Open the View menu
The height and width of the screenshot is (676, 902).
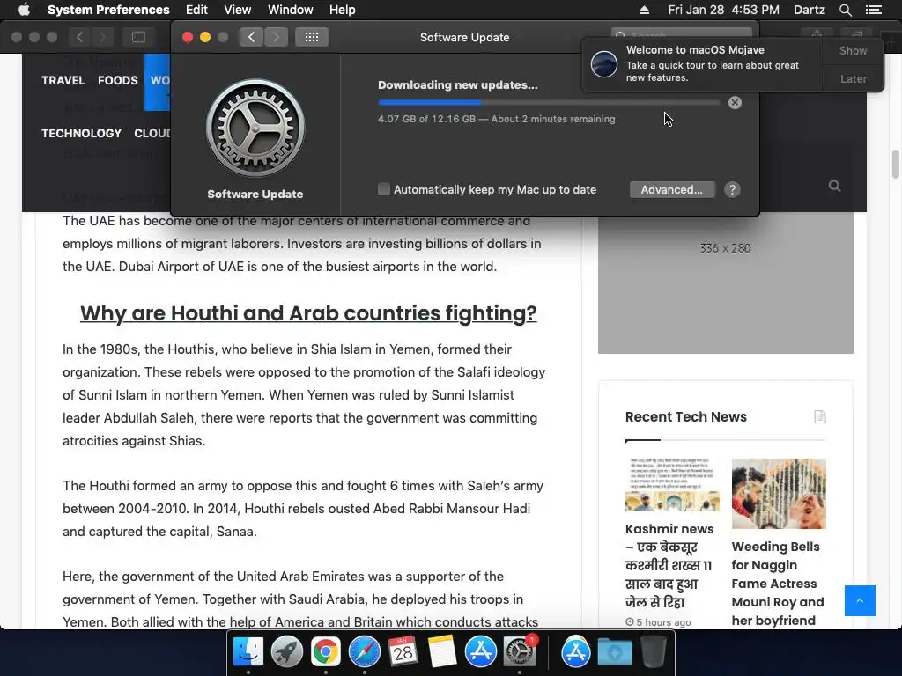point(238,10)
